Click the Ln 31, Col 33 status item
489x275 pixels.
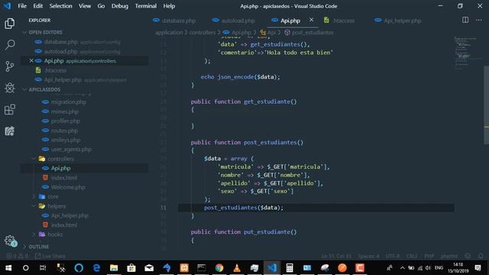tap(336, 256)
